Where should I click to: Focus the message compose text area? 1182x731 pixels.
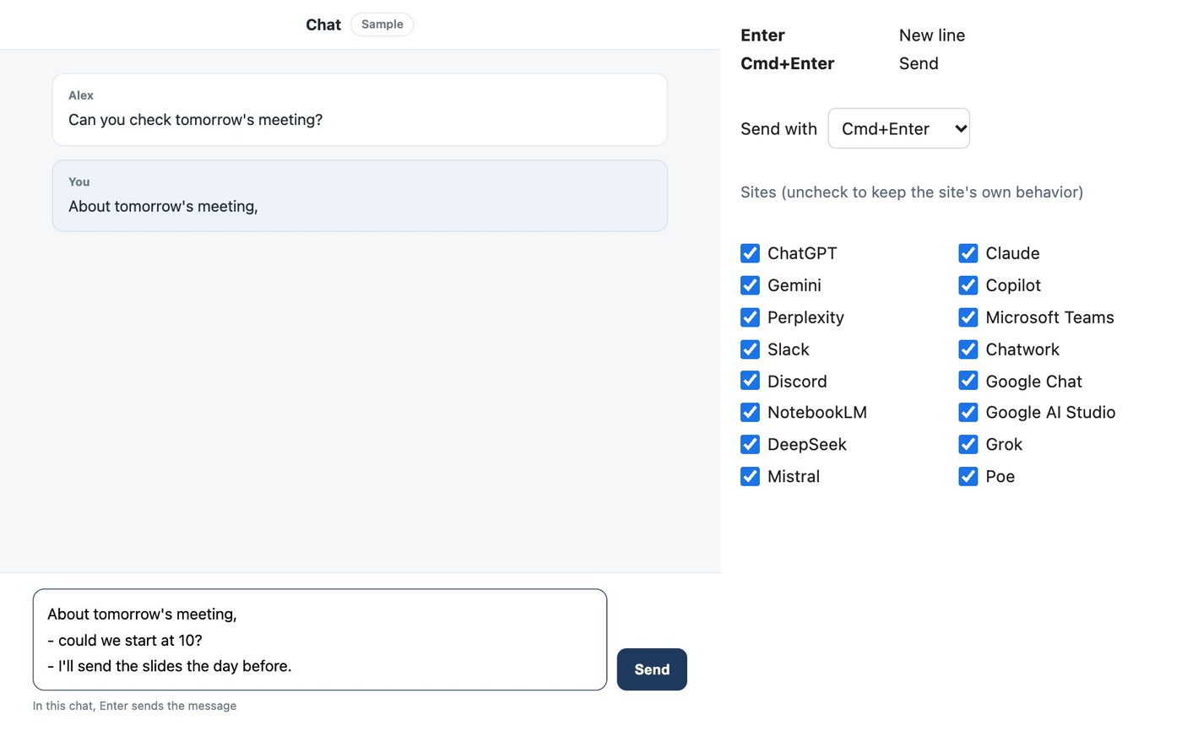click(320, 640)
